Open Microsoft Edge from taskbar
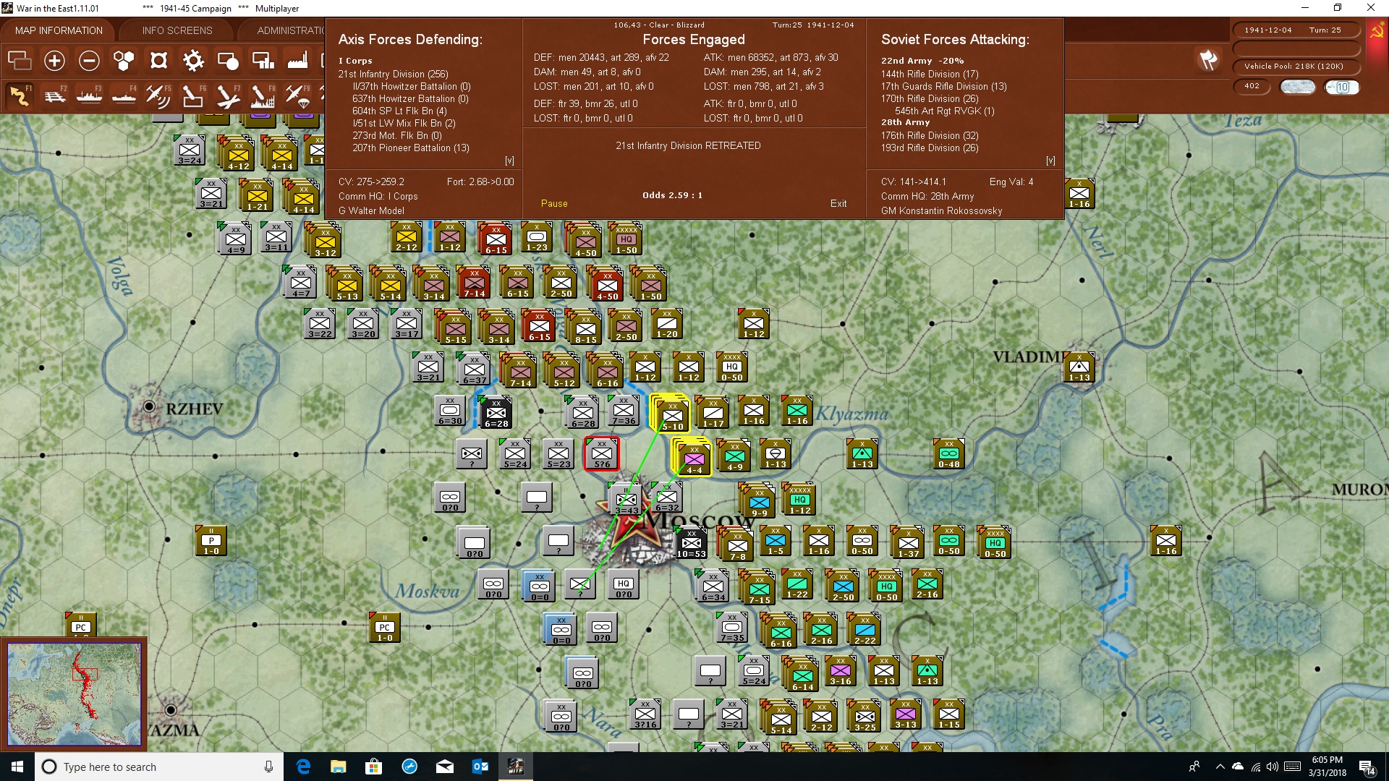Image resolution: width=1389 pixels, height=781 pixels. pos(303,767)
